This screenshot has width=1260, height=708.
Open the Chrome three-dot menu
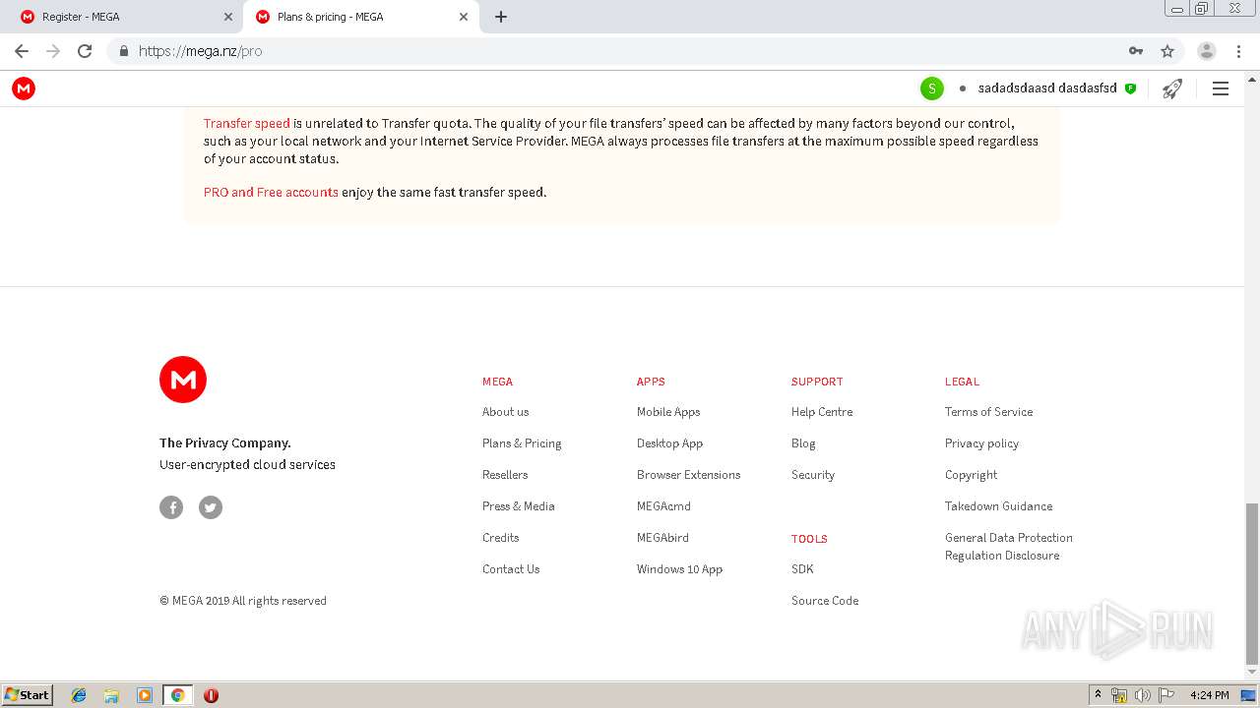(1238, 51)
